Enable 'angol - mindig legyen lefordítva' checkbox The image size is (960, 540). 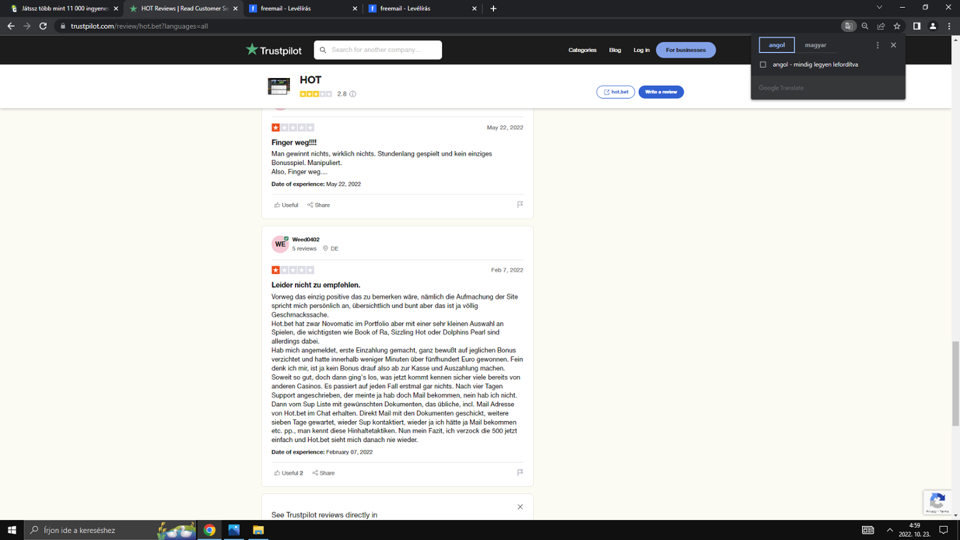coord(763,65)
